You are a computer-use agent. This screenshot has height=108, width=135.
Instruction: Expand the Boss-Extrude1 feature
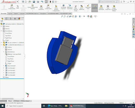click(4, 66)
